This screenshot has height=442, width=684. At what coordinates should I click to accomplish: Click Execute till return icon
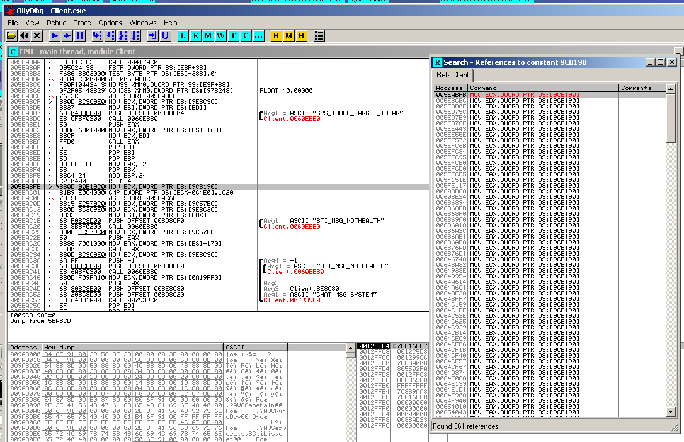[152, 36]
